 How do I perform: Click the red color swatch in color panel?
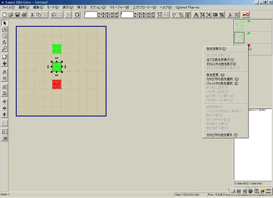click(249, 45)
